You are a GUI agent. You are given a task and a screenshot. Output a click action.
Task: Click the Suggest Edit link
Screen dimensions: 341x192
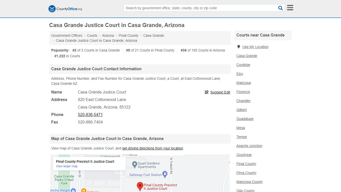coord(220,92)
